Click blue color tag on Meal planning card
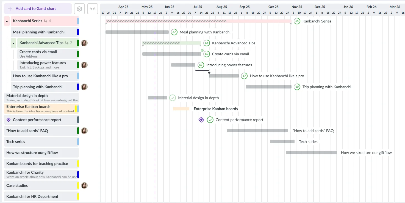Viewport: 405px width, 203px height. point(78,32)
